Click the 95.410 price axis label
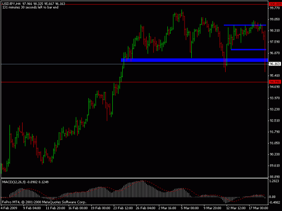The image size is (282, 211). point(275,76)
